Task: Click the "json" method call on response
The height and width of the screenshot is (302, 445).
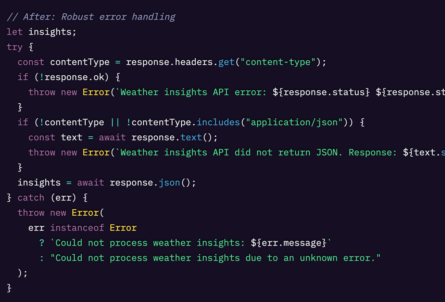Action: pos(169,182)
